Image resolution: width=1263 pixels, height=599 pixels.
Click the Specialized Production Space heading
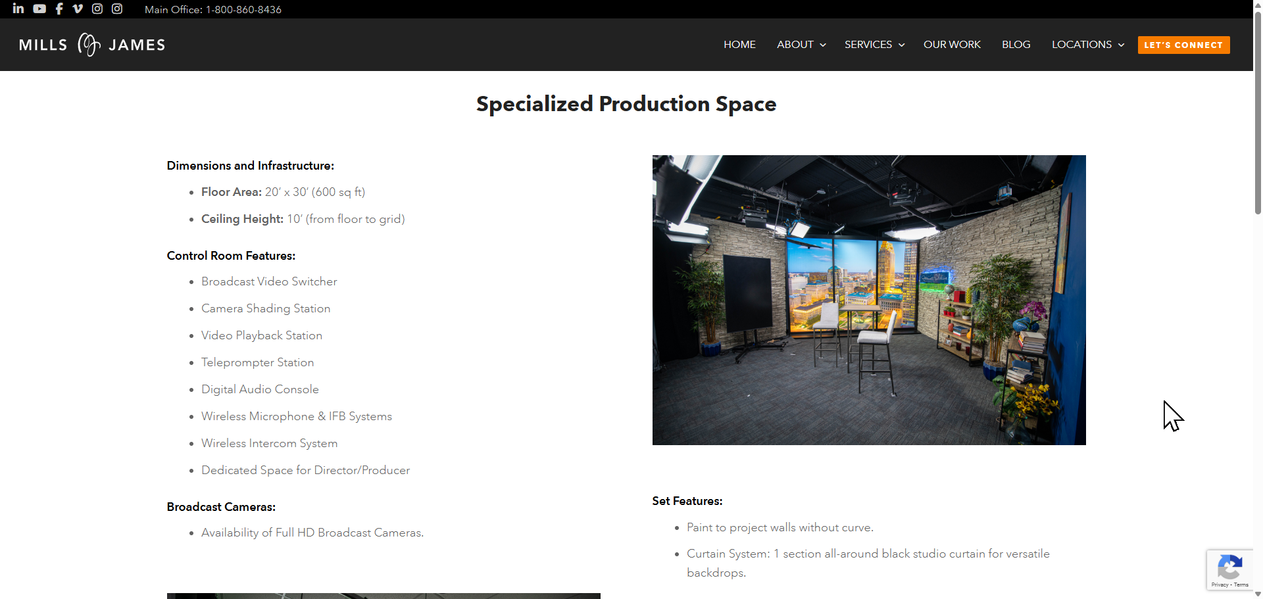[x=626, y=104]
